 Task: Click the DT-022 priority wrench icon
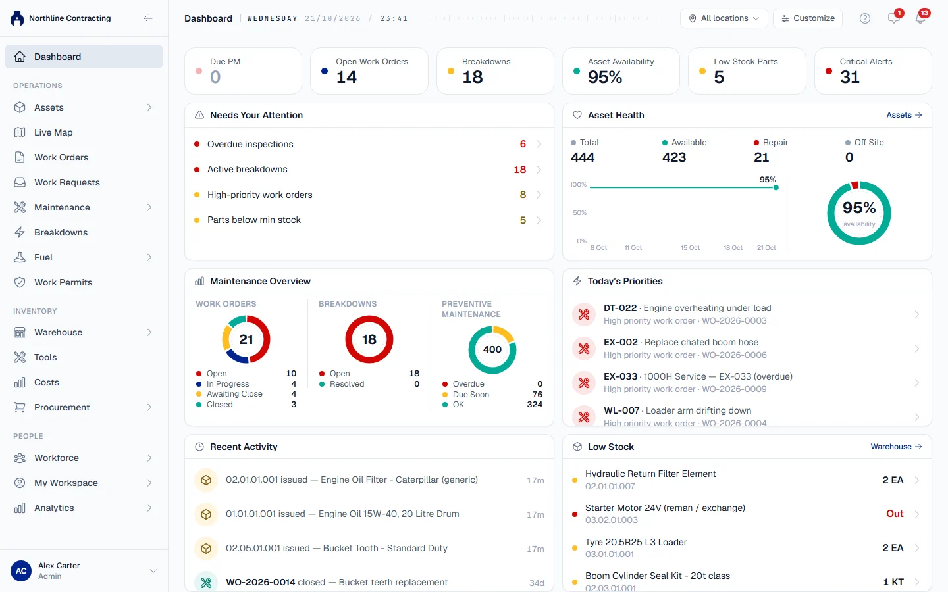coord(584,314)
